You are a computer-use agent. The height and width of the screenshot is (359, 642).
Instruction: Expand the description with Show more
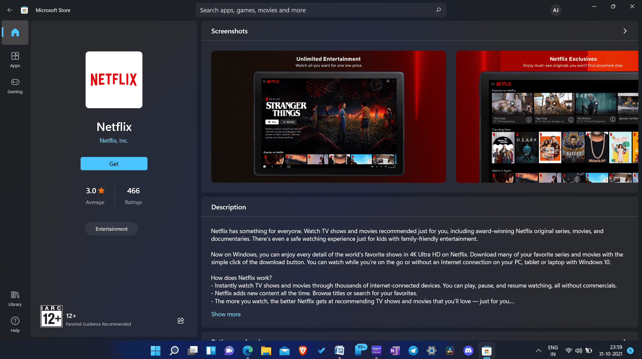pyautogui.click(x=226, y=314)
